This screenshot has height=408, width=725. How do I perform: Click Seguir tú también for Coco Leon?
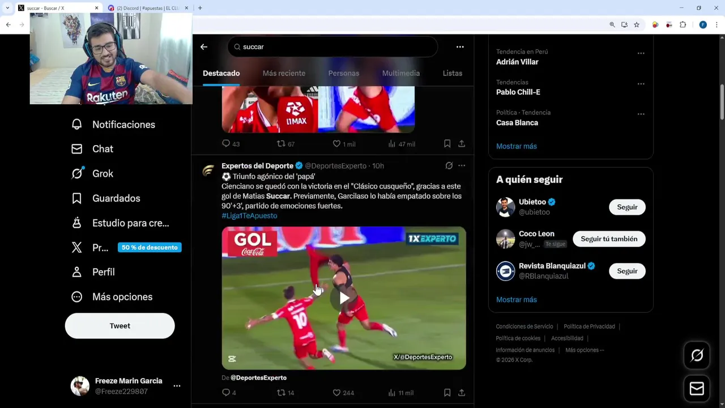609,239
